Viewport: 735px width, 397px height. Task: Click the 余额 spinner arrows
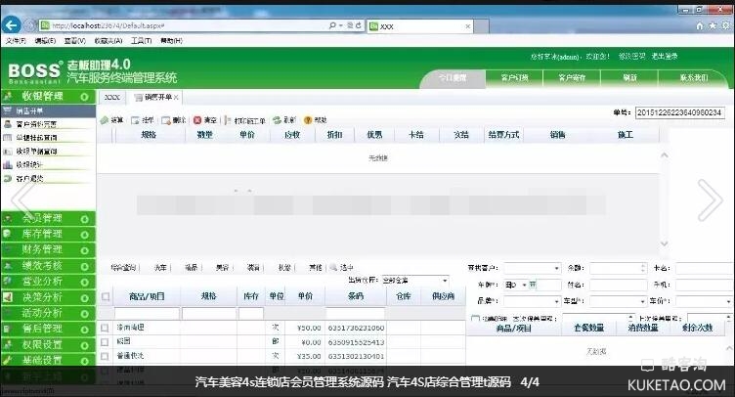point(643,268)
